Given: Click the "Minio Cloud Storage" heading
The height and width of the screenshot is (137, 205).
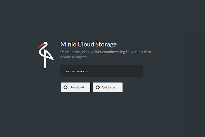Looking at the screenshot, I should pos(88,44).
